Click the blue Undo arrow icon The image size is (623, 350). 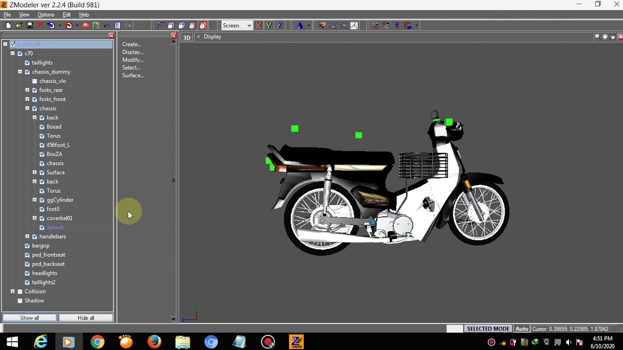(107, 26)
